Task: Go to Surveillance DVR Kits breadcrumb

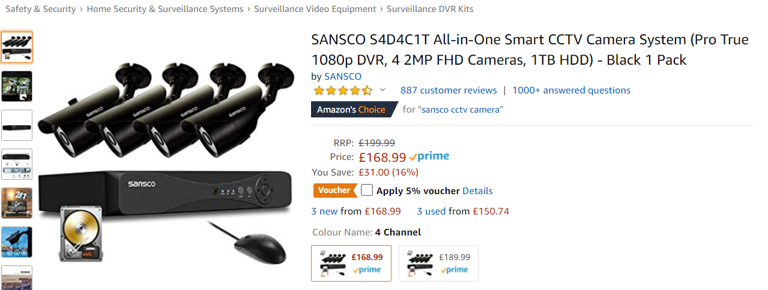Action: coord(430,9)
